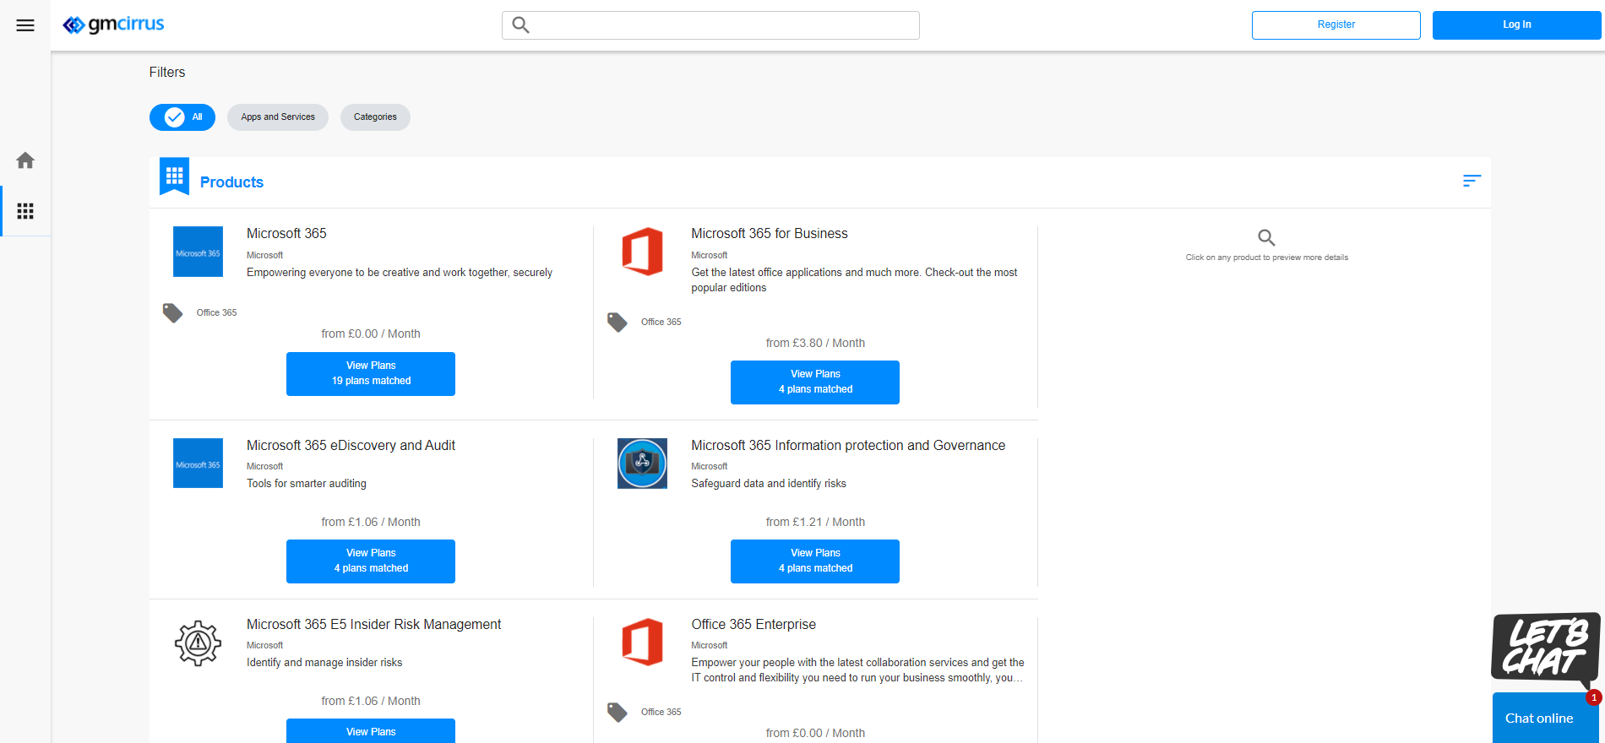Image resolution: width=1605 pixels, height=743 pixels.
Task: Click the search magnifier icon in search bar
Action: [x=521, y=25]
